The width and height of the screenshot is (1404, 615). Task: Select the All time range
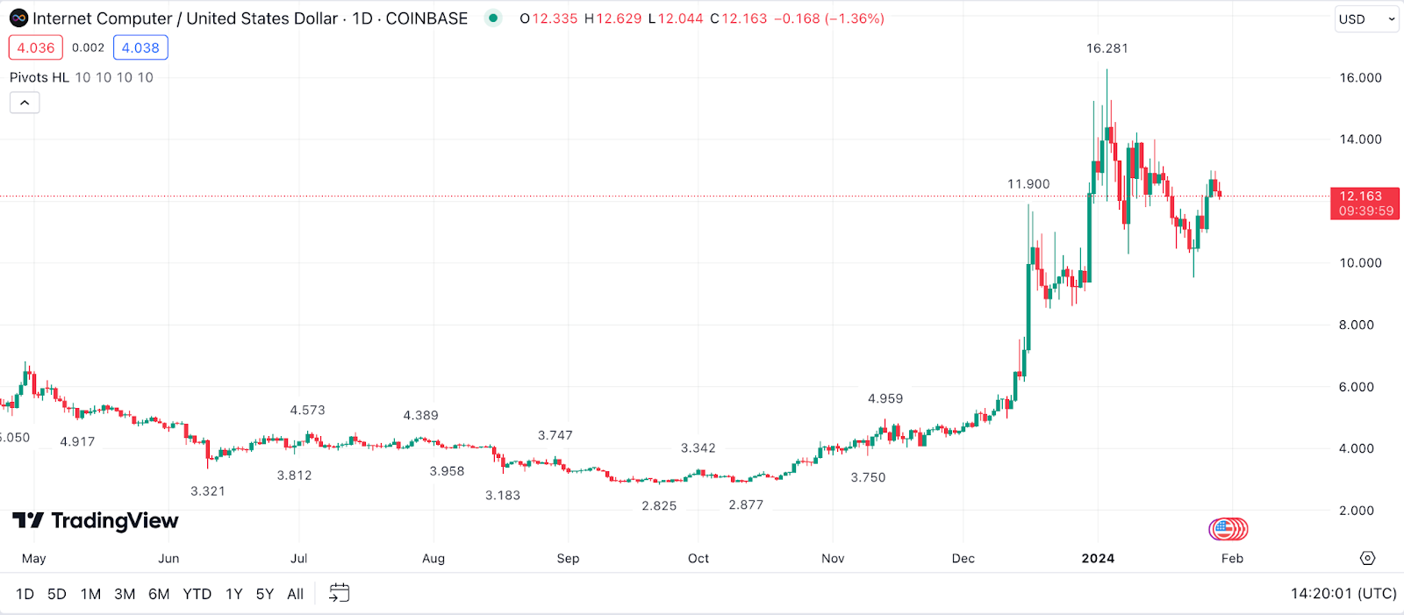click(296, 594)
